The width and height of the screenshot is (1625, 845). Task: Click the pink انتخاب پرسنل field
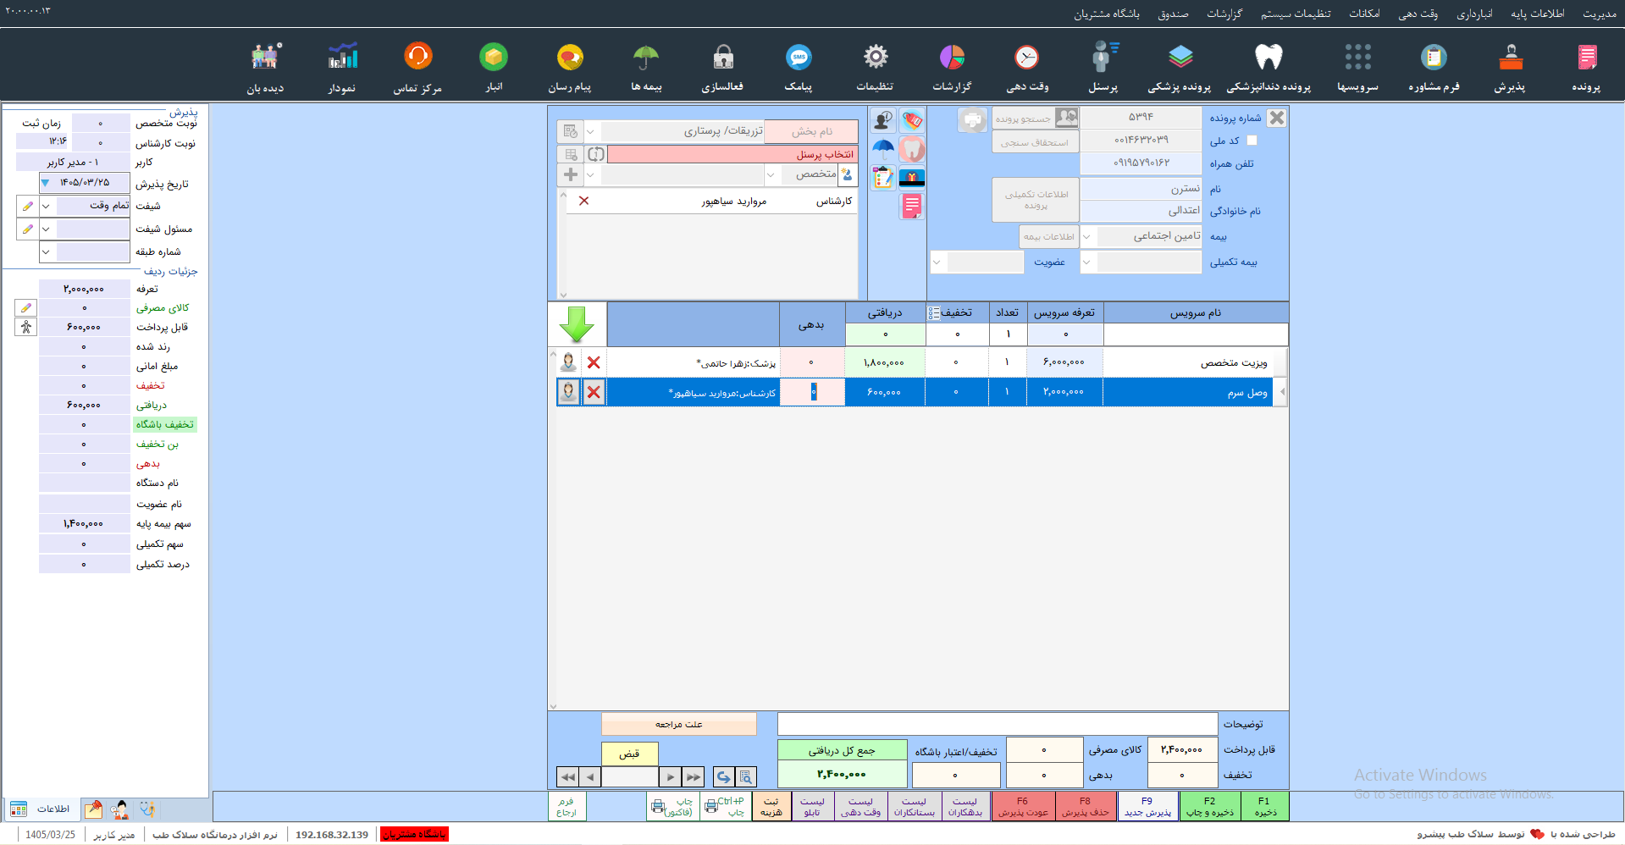732,154
